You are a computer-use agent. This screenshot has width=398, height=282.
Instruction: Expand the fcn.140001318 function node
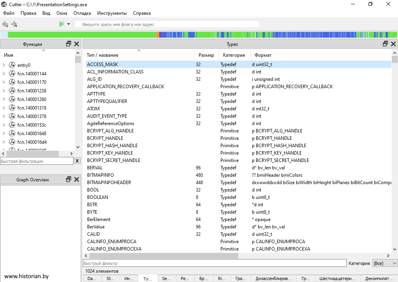(x=3, y=108)
